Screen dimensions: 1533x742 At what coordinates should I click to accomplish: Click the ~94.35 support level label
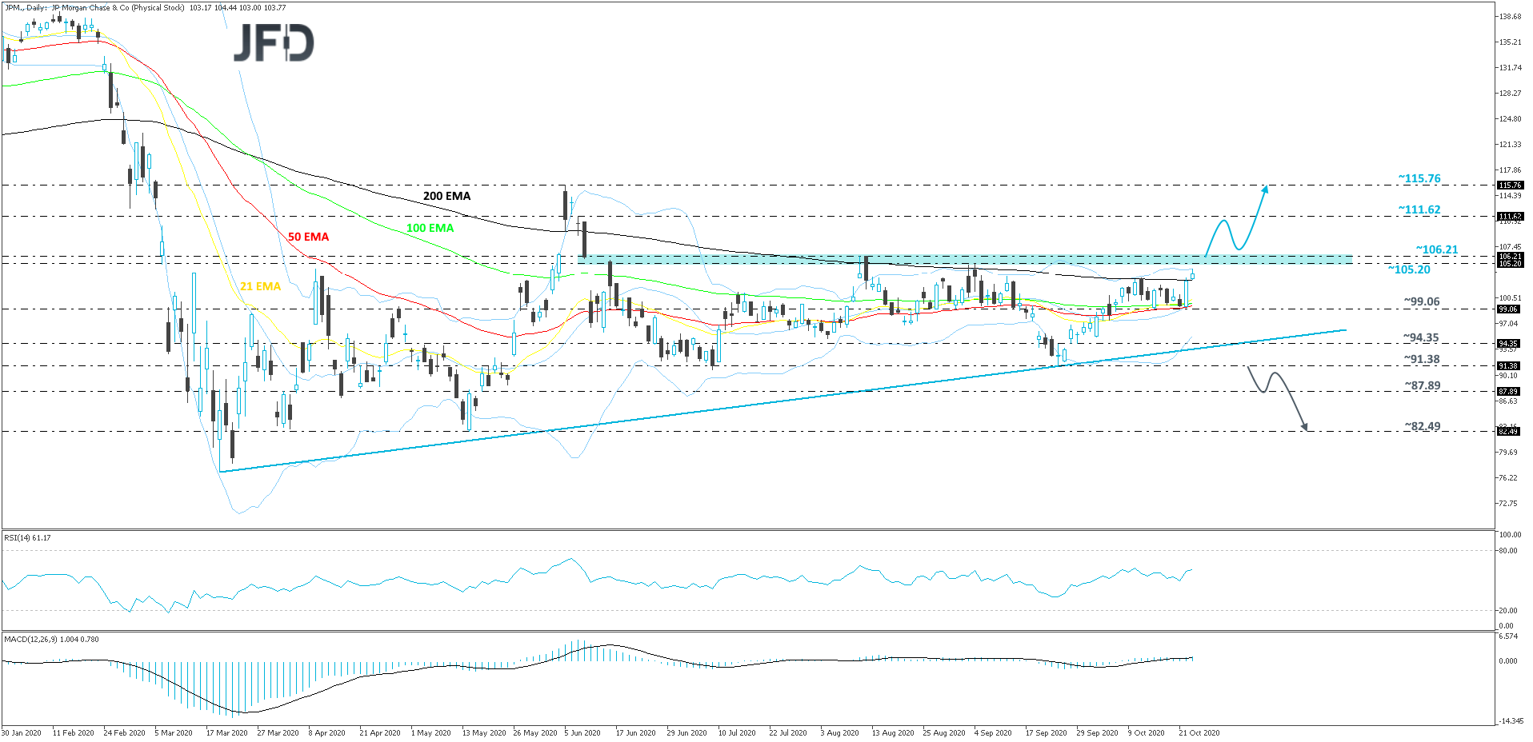tap(1421, 337)
